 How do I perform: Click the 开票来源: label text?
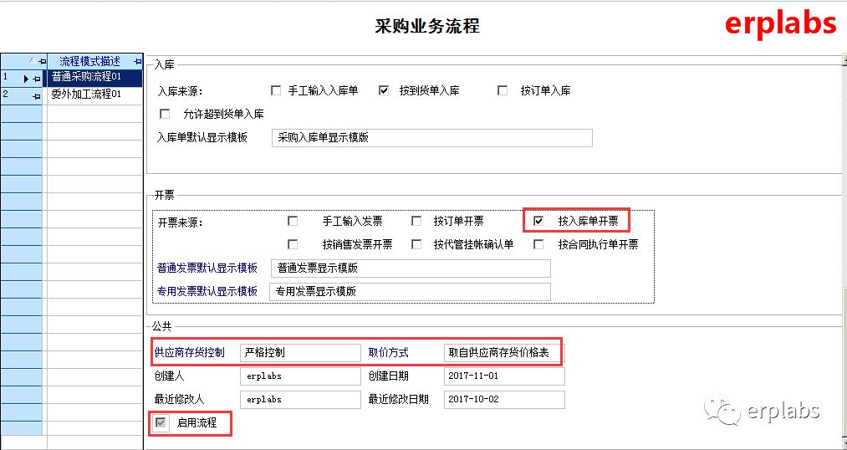click(180, 222)
